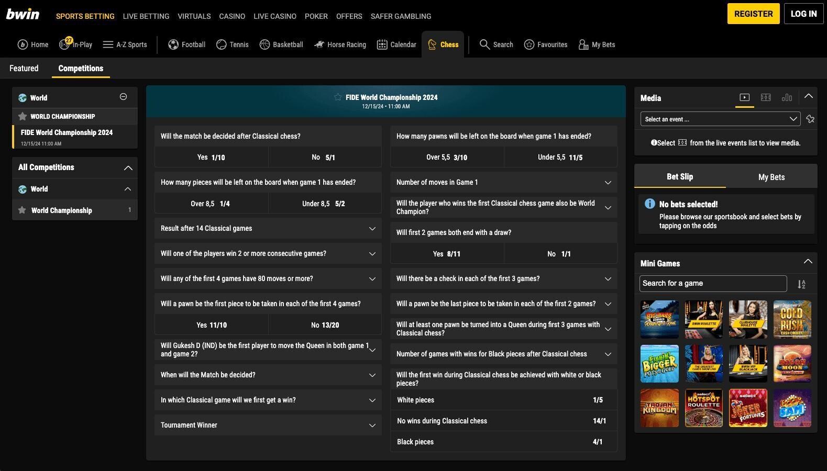The height and width of the screenshot is (471, 827).
Task: Select the statistics media icon
Action: (x=787, y=97)
